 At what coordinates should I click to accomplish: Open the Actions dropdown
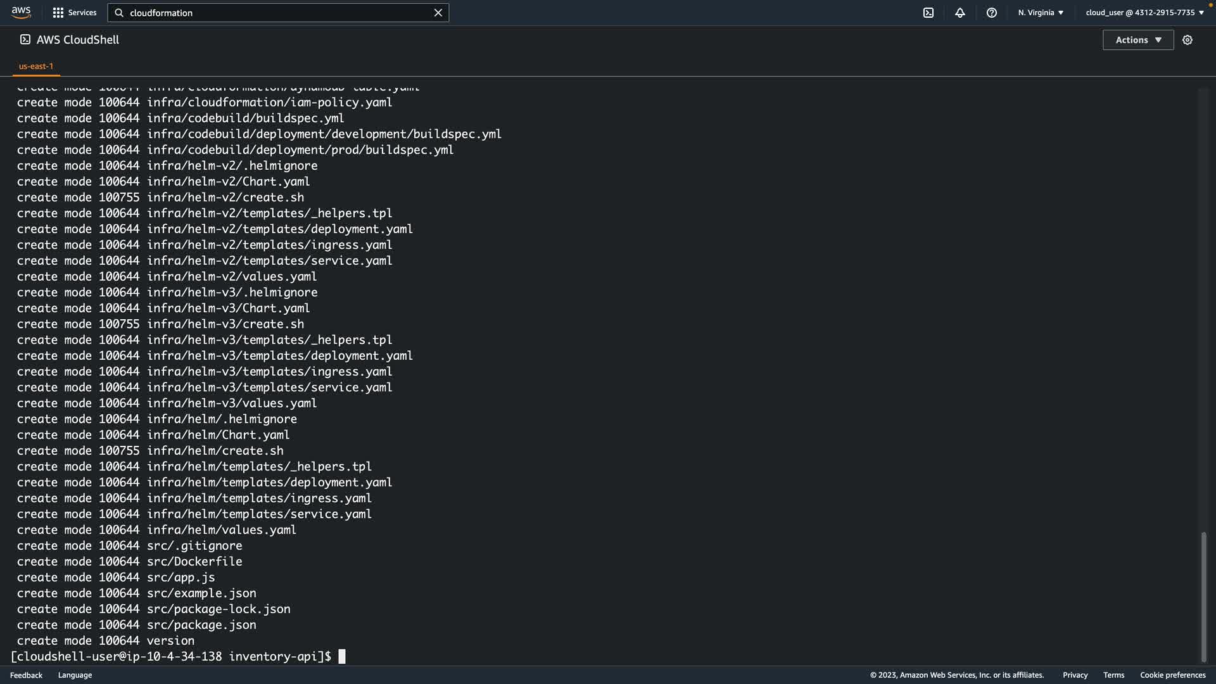click(x=1138, y=40)
